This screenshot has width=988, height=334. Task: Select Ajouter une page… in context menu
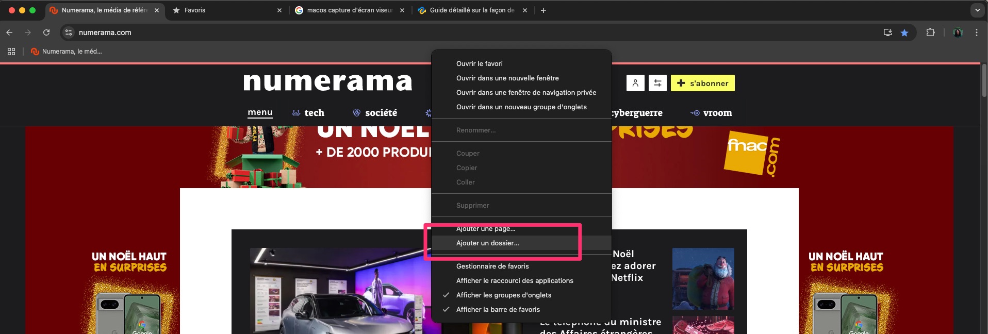pyautogui.click(x=521, y=229)
